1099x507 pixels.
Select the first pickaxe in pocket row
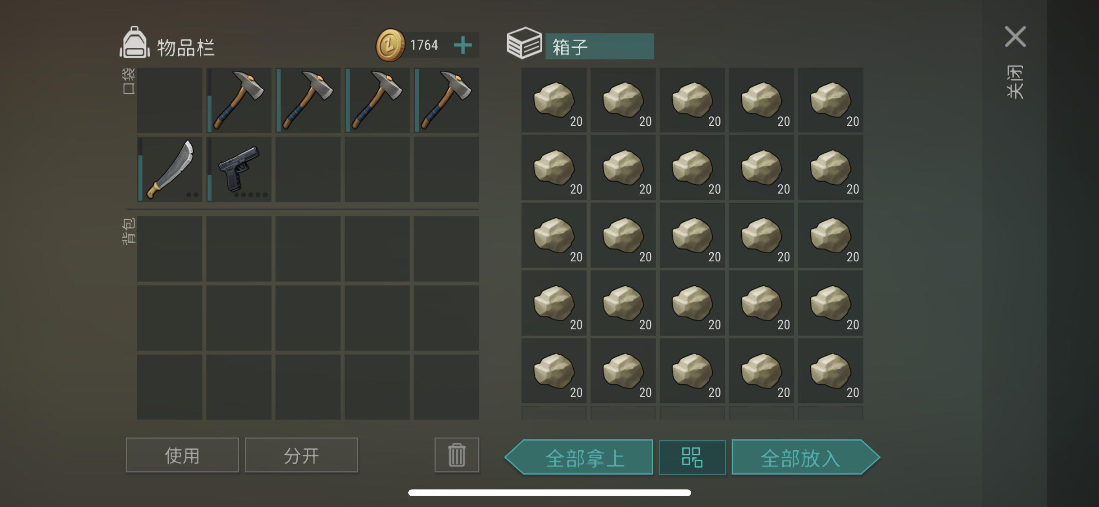click(239, 100)
